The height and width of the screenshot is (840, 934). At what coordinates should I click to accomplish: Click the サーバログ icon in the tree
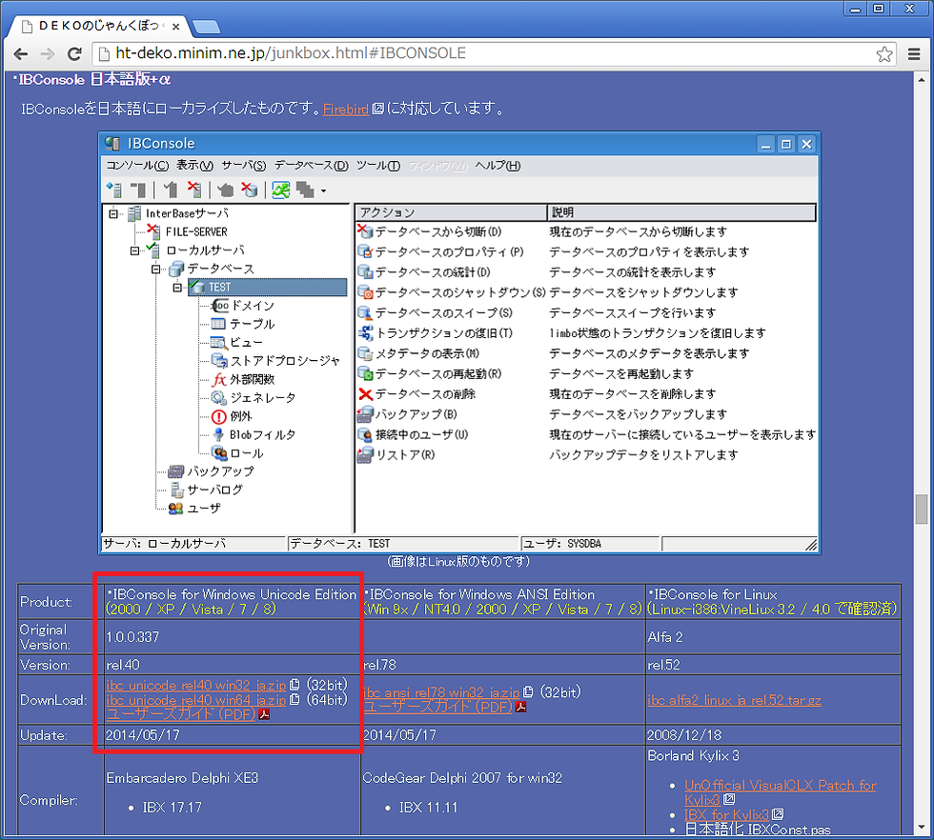(x=176, y=490)
